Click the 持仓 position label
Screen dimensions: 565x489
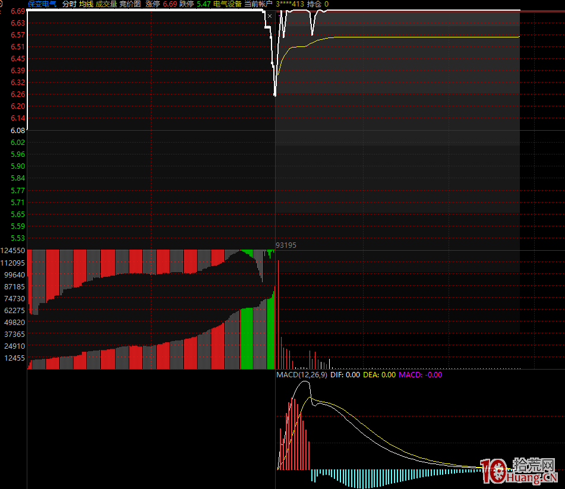pyautogui.click(x=314, y=4)
